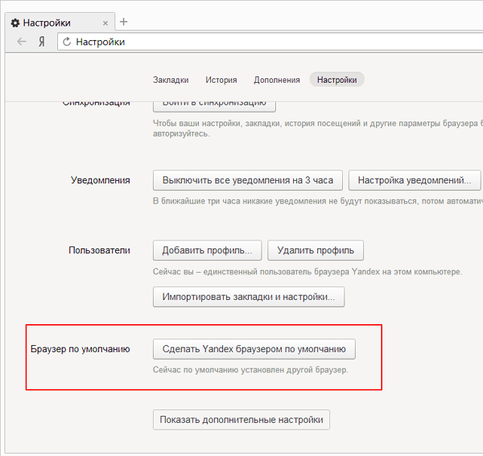Click the gear icon on Настройки tab
The height and width of the screenshot is (456, 483).
[x=15, y=23]
